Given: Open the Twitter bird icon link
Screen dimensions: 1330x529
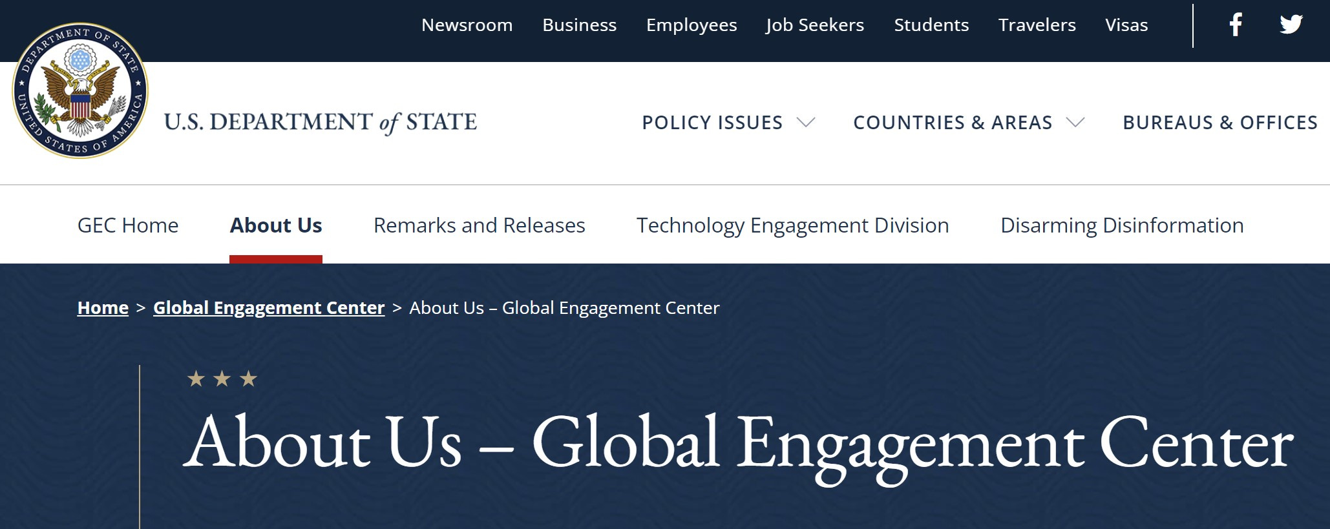Looking at the screenshot, I should click(1291, 25).
